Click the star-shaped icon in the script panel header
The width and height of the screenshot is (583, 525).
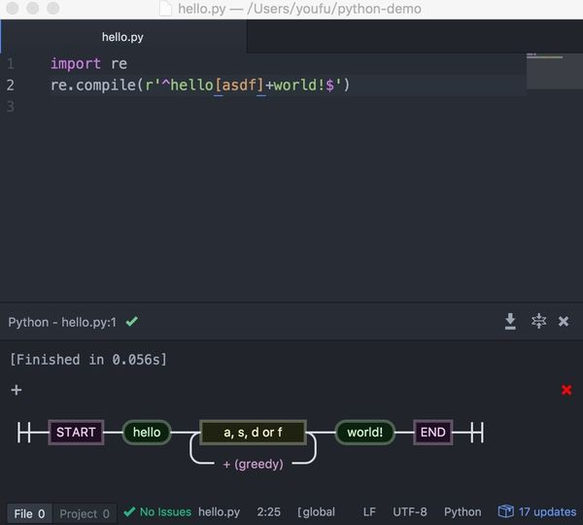(538, 321)
